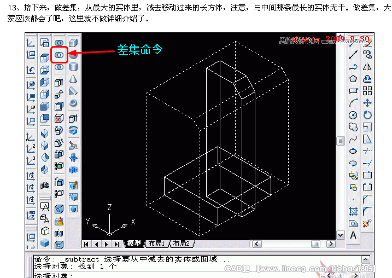The image size is (392, 278).
Task: Create a Box solid with the Box icon
Action: coord(73,43)
